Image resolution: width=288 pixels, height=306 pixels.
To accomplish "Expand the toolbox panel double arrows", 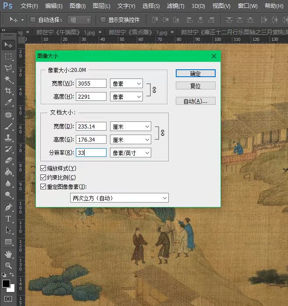I will coord(4,30).
